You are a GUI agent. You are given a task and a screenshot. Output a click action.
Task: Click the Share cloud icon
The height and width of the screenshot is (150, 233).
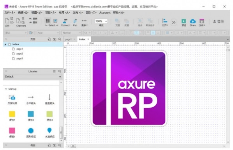point(193,21)
